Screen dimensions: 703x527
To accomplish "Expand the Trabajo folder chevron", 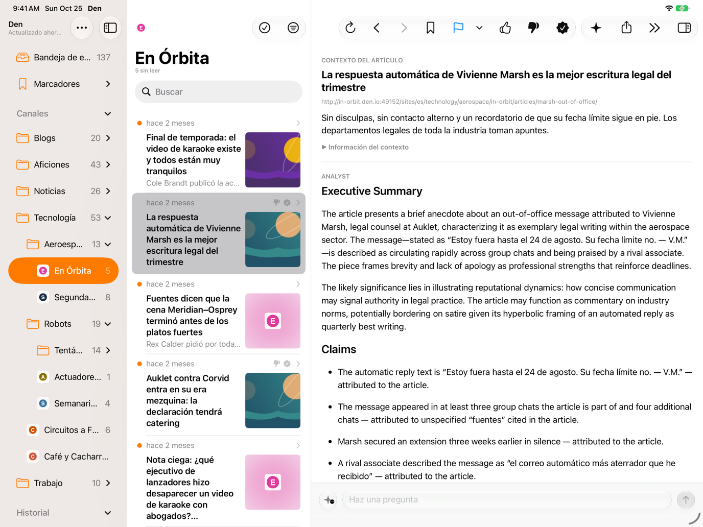I will click(108, 483).
